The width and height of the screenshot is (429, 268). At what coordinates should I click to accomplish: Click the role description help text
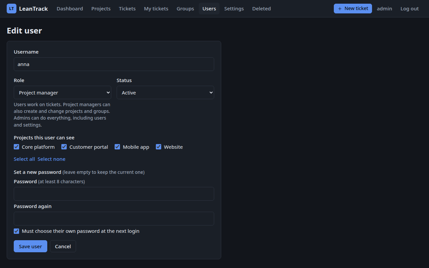62,115
